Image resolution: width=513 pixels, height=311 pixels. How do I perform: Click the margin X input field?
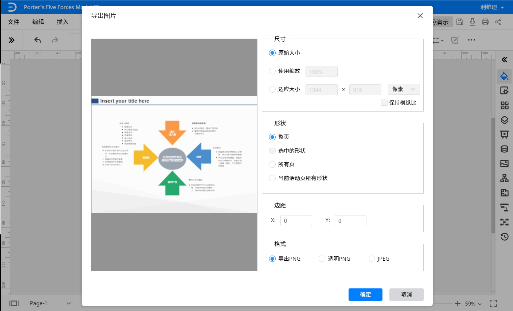click(x=296, y=221)
